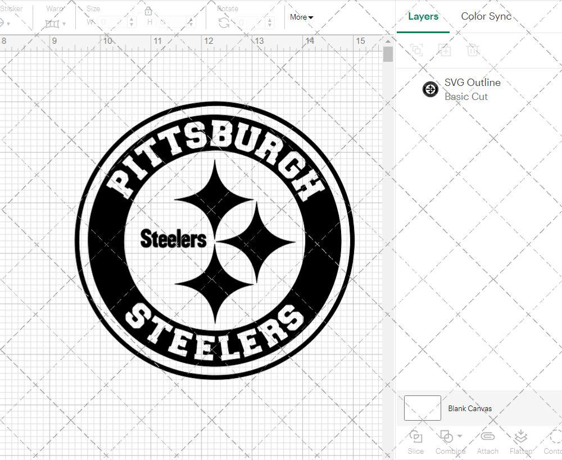The image size is (562, 460).
Task: Switch to the Layers tab
Action: pos(423,17)
